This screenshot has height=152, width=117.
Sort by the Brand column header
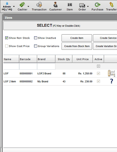(46, 59)
